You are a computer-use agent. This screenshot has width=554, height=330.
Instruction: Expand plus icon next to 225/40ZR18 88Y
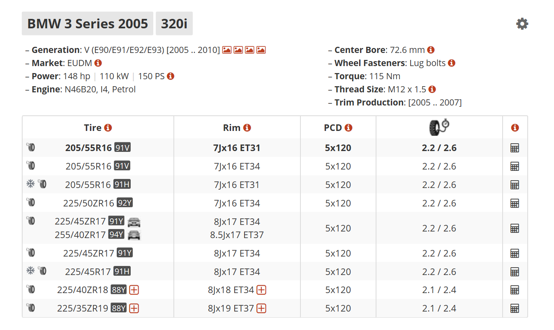pos(134,290)
